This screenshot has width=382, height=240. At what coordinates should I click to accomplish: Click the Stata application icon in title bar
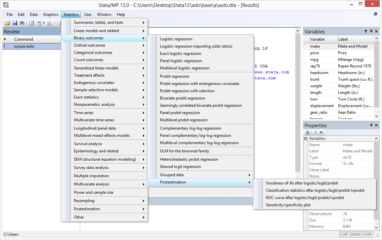click(6, 5)
